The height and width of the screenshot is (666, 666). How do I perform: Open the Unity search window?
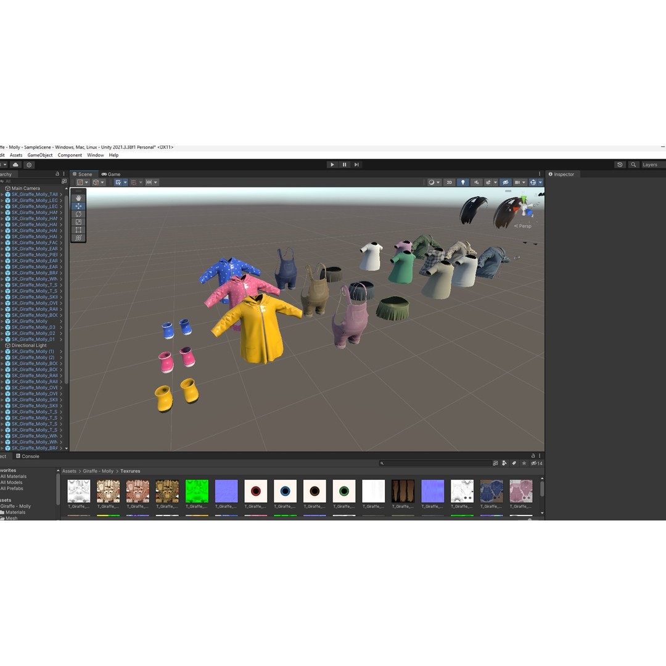633,165
